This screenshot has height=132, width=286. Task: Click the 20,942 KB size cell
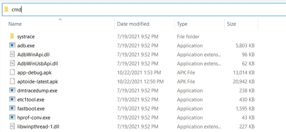(x=244, y=82)
